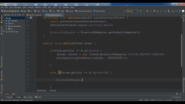Open the Navigate menu
This screenshot has height=104, width=185.
(18, 7)
